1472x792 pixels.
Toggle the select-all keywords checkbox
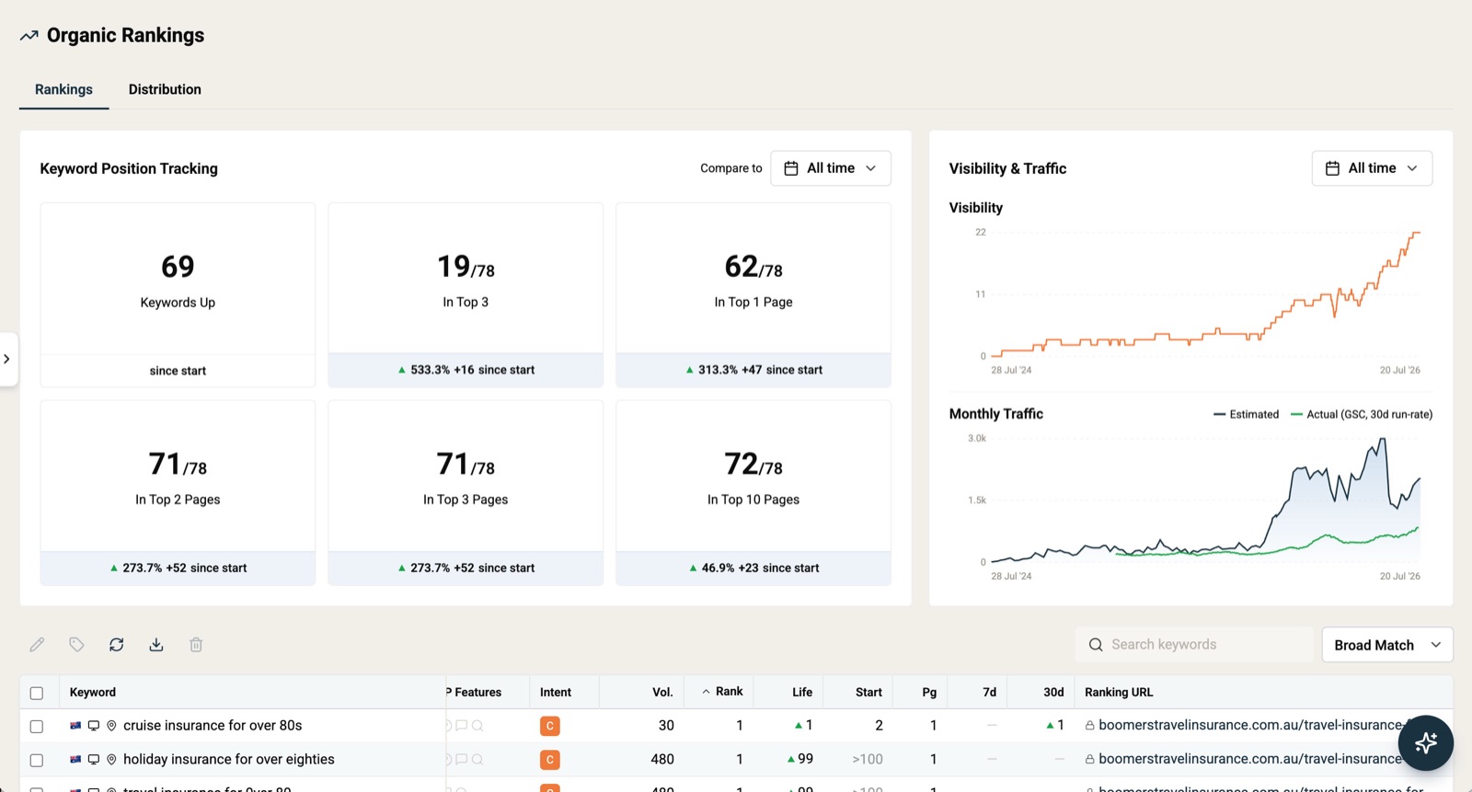click(37, 694)
